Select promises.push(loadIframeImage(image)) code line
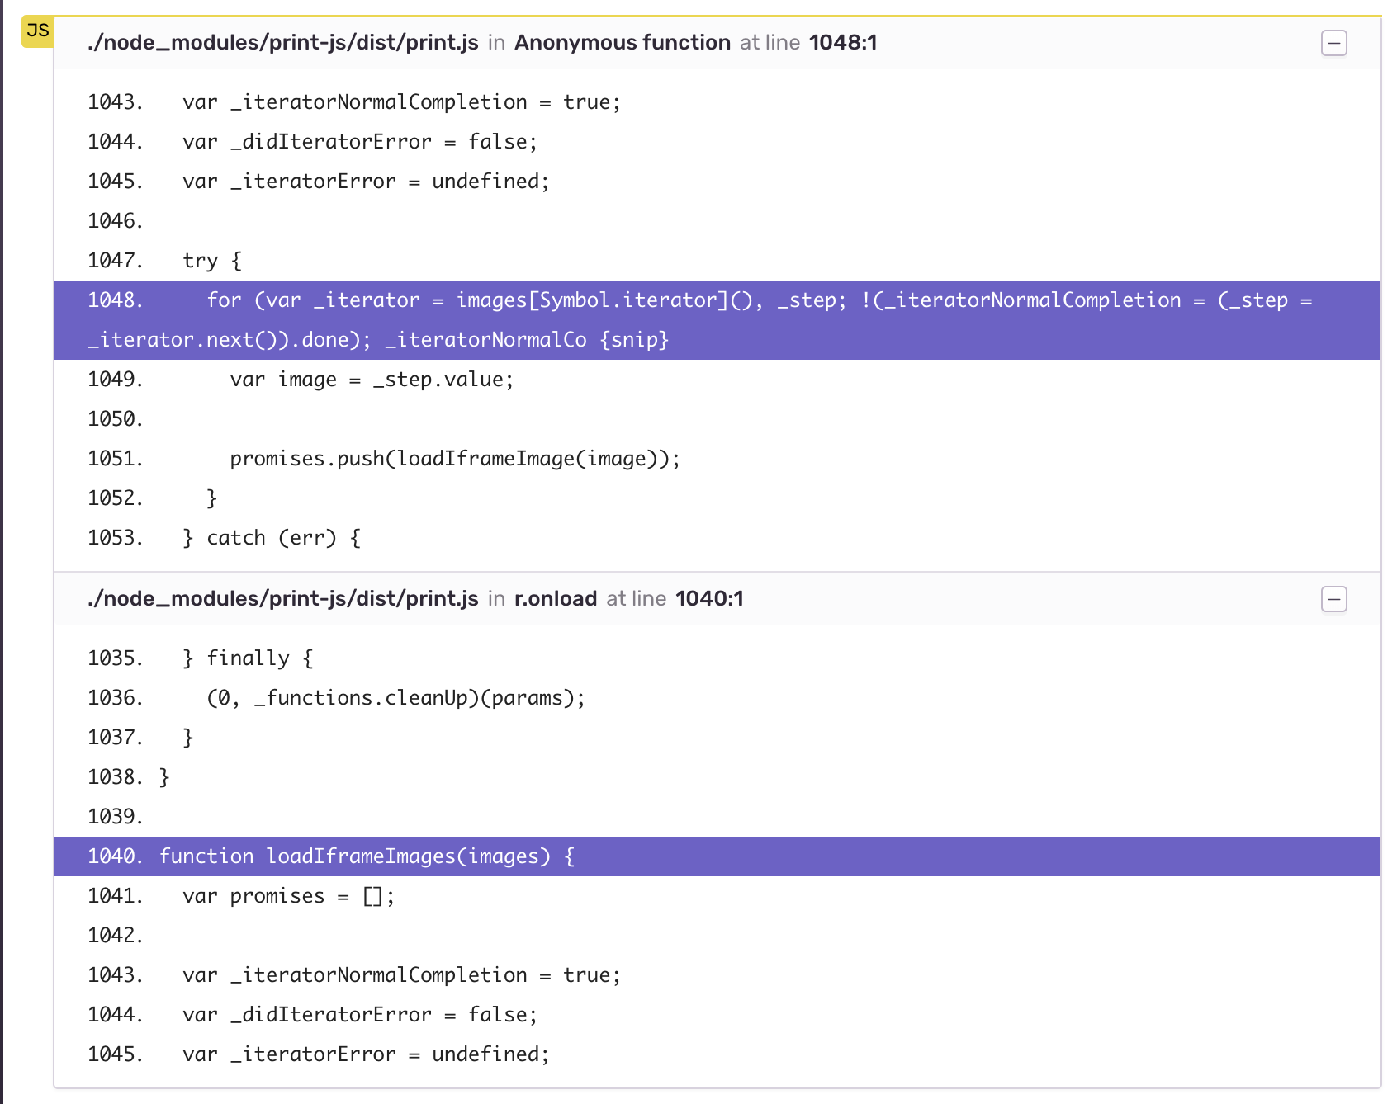1397x1104 pixels. 456,459
